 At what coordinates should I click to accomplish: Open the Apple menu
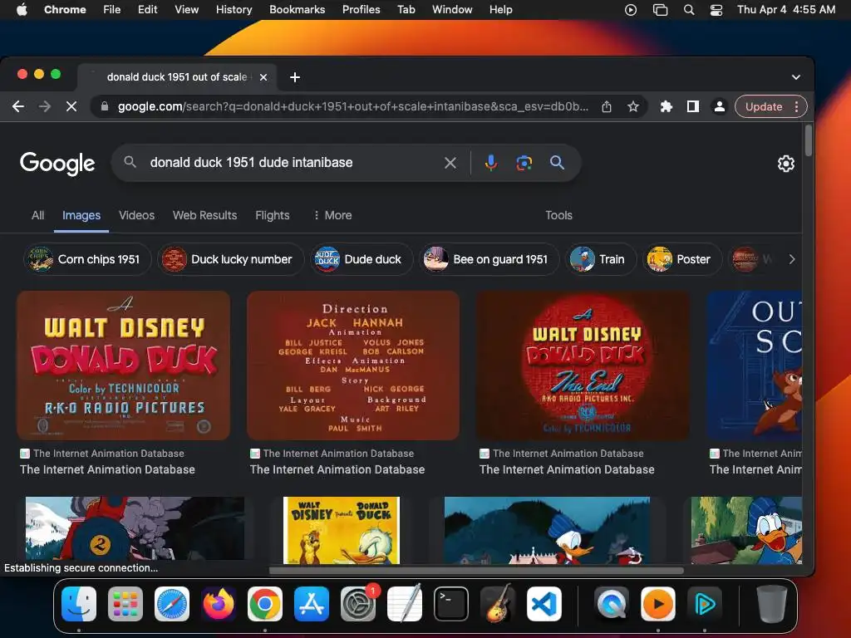pos(22,10)
